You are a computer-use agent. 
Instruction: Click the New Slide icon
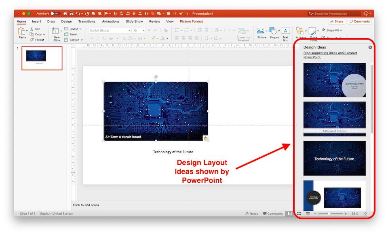tap(55, 31)
